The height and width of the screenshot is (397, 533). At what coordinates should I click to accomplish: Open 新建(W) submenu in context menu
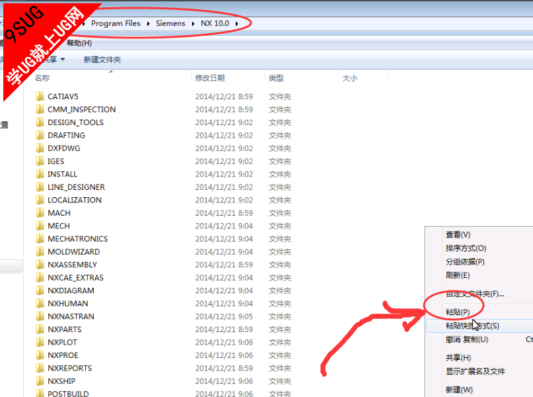(x=459, y=390)
